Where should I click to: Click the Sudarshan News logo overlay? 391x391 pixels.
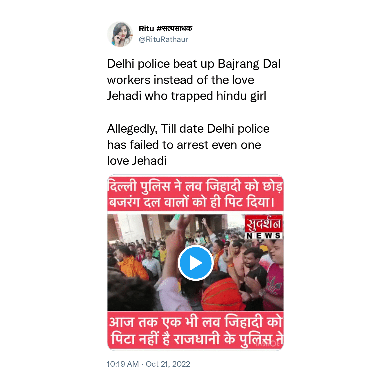click(x=264, y=227)
